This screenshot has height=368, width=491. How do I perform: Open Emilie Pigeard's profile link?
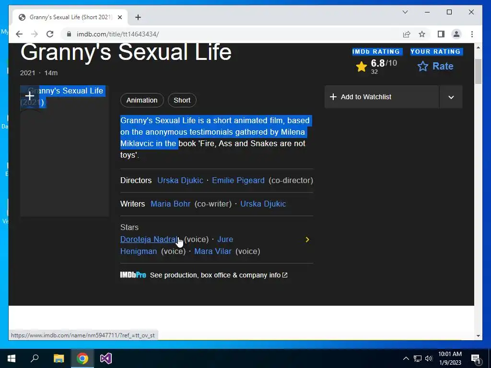238,181
